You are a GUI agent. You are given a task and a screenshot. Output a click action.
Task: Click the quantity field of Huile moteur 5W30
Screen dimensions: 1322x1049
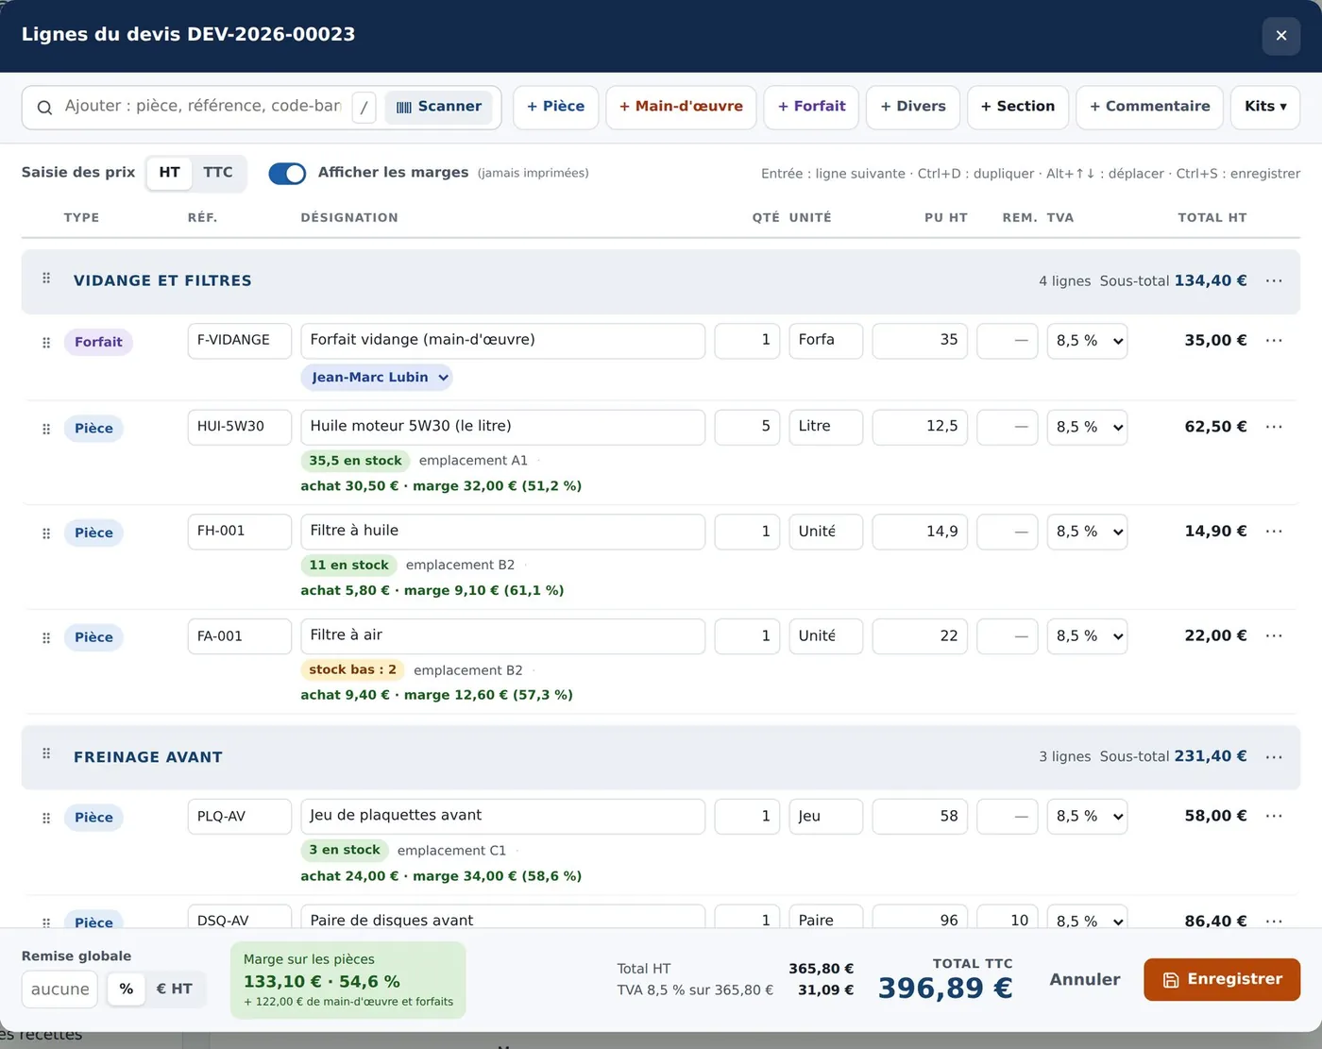[747, 427]
